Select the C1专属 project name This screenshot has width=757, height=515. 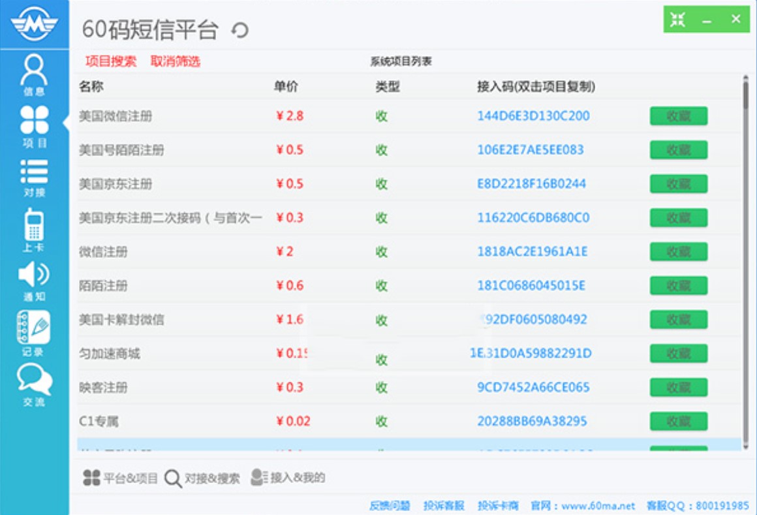coord(99,422)
